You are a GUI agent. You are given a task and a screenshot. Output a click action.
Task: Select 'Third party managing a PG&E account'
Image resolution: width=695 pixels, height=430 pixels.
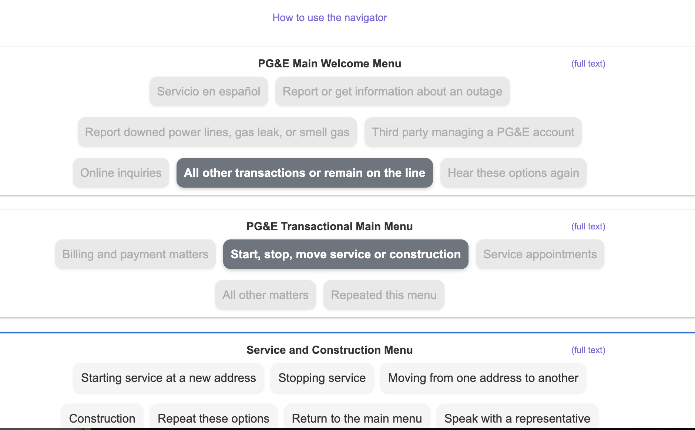473,132
